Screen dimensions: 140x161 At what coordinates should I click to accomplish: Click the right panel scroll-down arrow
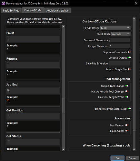point(134,149)
